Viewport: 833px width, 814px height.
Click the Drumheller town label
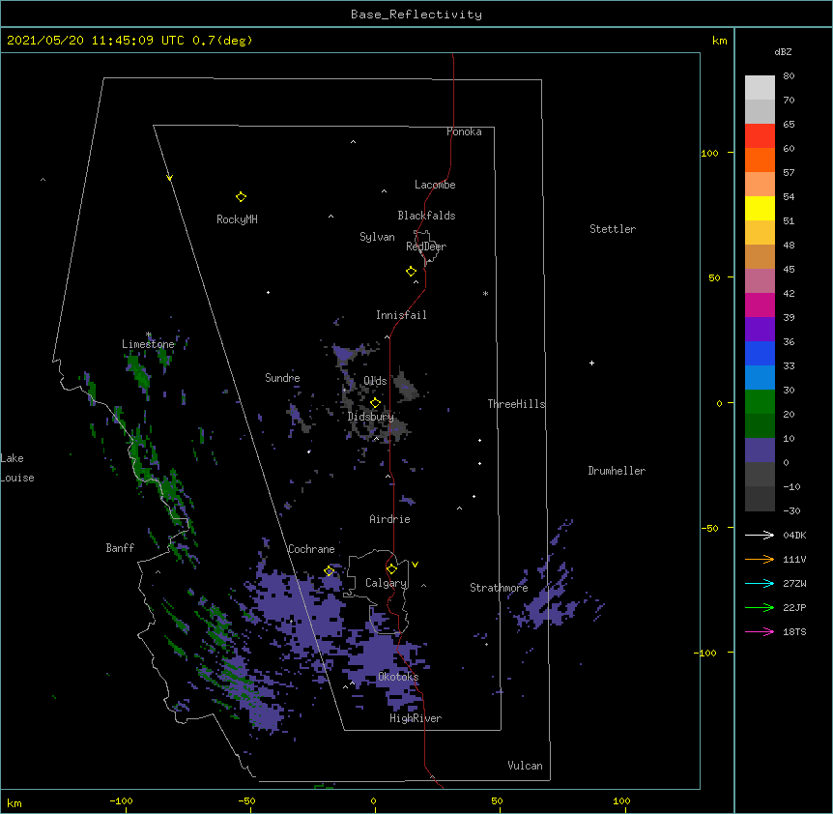617,471
